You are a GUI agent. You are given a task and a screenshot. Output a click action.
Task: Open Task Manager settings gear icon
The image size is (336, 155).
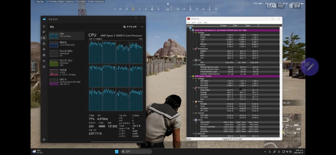(44, 139)
